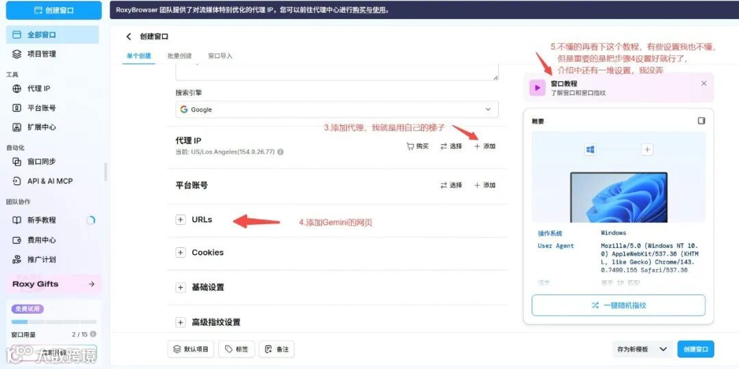Expand the 高级指纹设置 section
Image resolution: width=739 pixels, height=369 pixels.
tap(181, 323)
